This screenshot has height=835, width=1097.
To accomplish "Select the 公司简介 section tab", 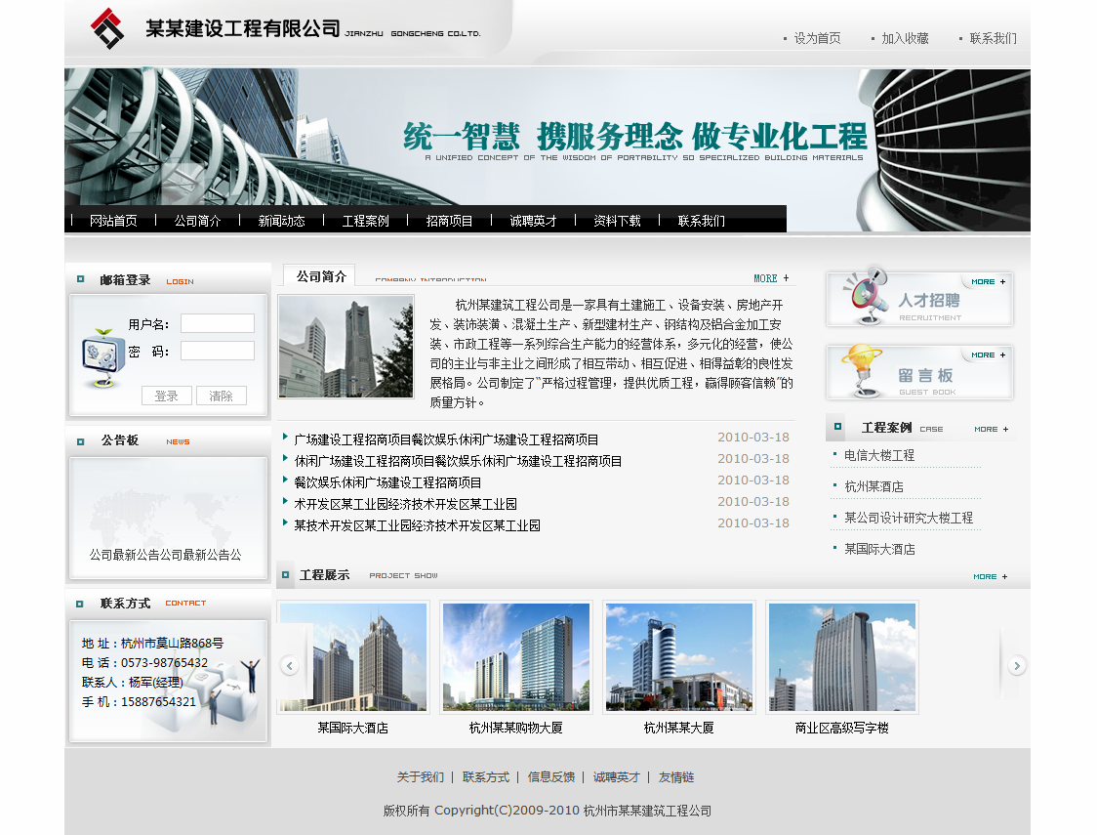I will [320, 276].
